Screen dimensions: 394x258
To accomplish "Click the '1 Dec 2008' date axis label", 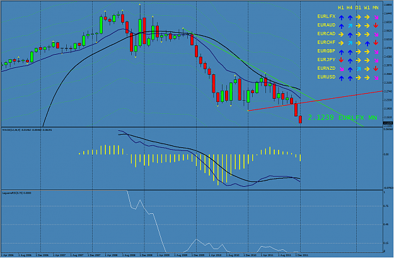I will pos(145,255).
